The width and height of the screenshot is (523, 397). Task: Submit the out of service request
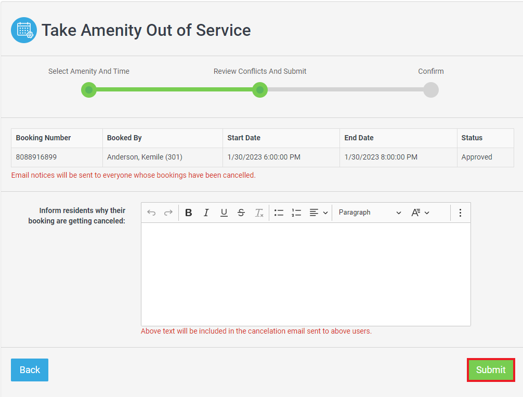491,370
